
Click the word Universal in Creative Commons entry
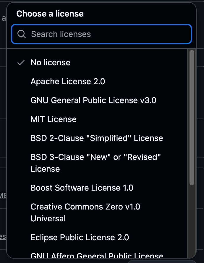[48, 218]
